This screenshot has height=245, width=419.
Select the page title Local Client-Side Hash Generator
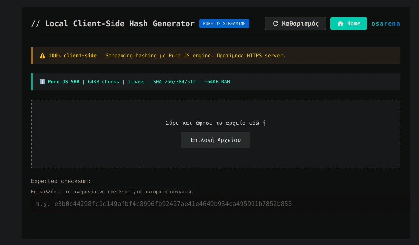coord(113,24)
